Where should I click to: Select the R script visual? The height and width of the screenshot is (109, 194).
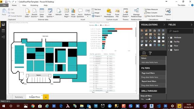coord(155,45)
